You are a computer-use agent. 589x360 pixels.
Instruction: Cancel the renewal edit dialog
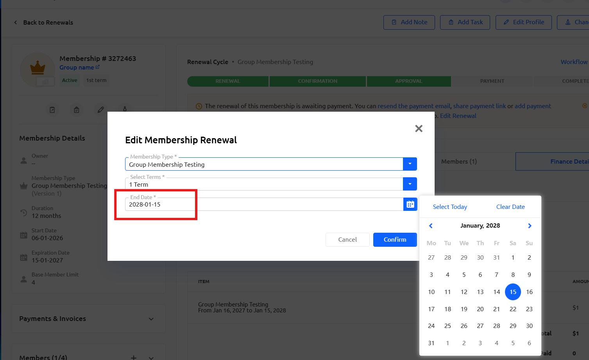point(347,240)
